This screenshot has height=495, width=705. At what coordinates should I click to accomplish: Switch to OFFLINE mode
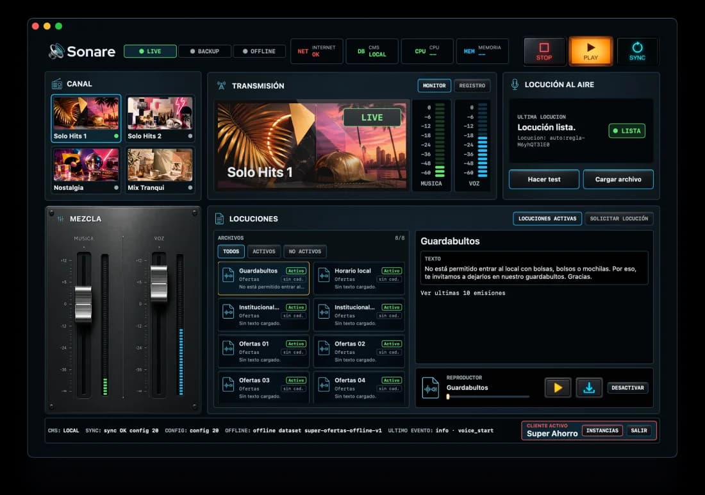[x=260, y=51]
